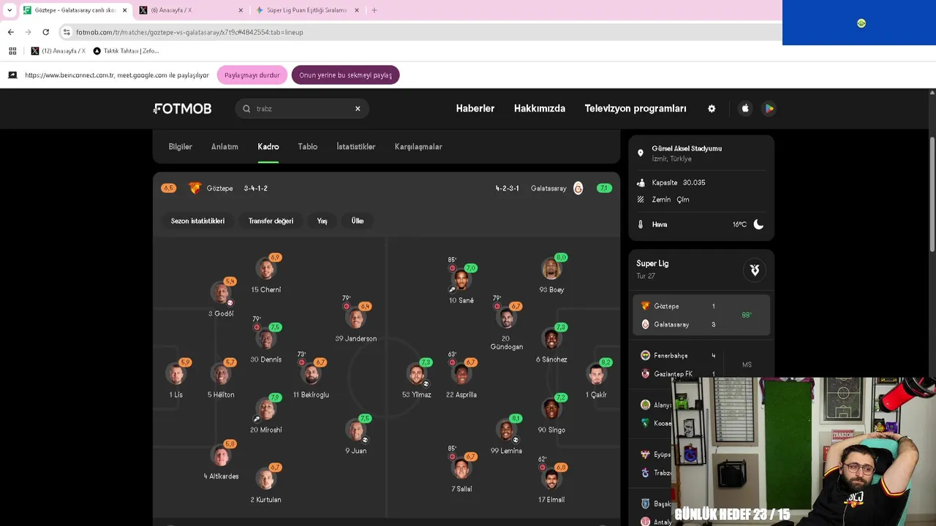Image resolution: width=936 pixels, height=526 pixels.
Task: Enable Sezon istatistikleri filter
Action: [x=197, y=221]
